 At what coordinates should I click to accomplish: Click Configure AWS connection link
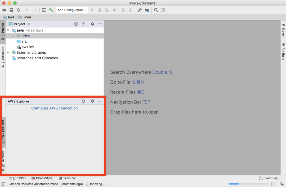[55, 108]
